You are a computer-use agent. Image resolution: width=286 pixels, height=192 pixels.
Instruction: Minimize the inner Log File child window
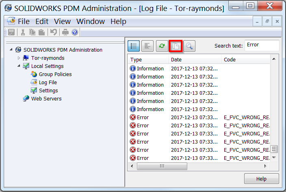tap(258, 22)
